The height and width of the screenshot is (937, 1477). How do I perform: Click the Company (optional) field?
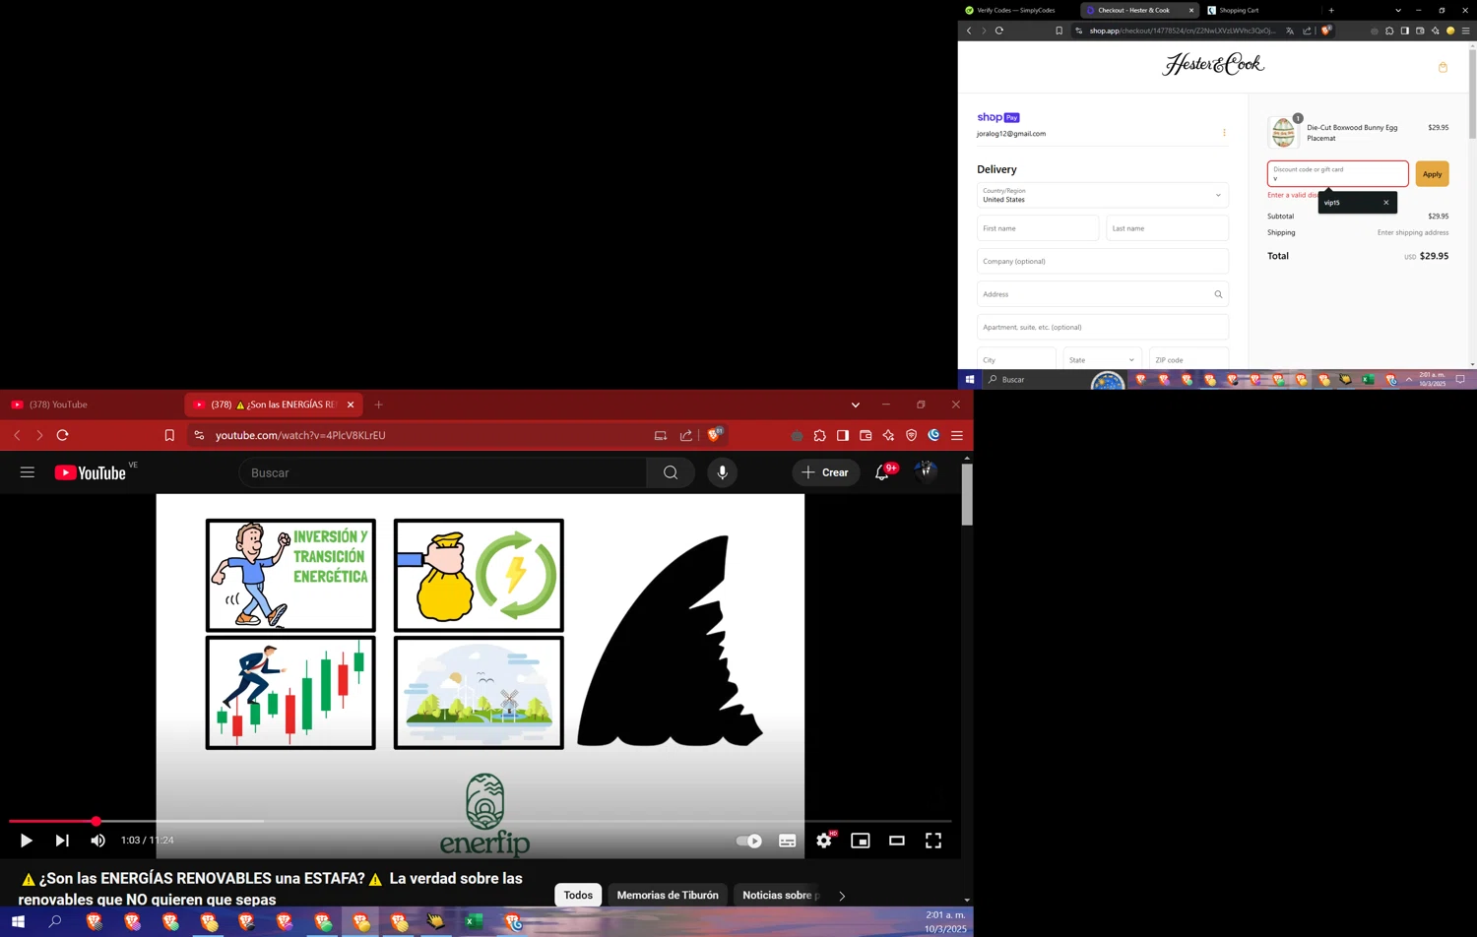[1103, 261]
